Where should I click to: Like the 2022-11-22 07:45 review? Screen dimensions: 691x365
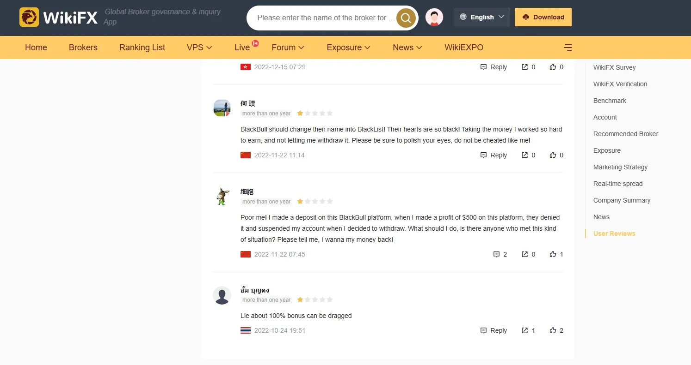(553, 254)
